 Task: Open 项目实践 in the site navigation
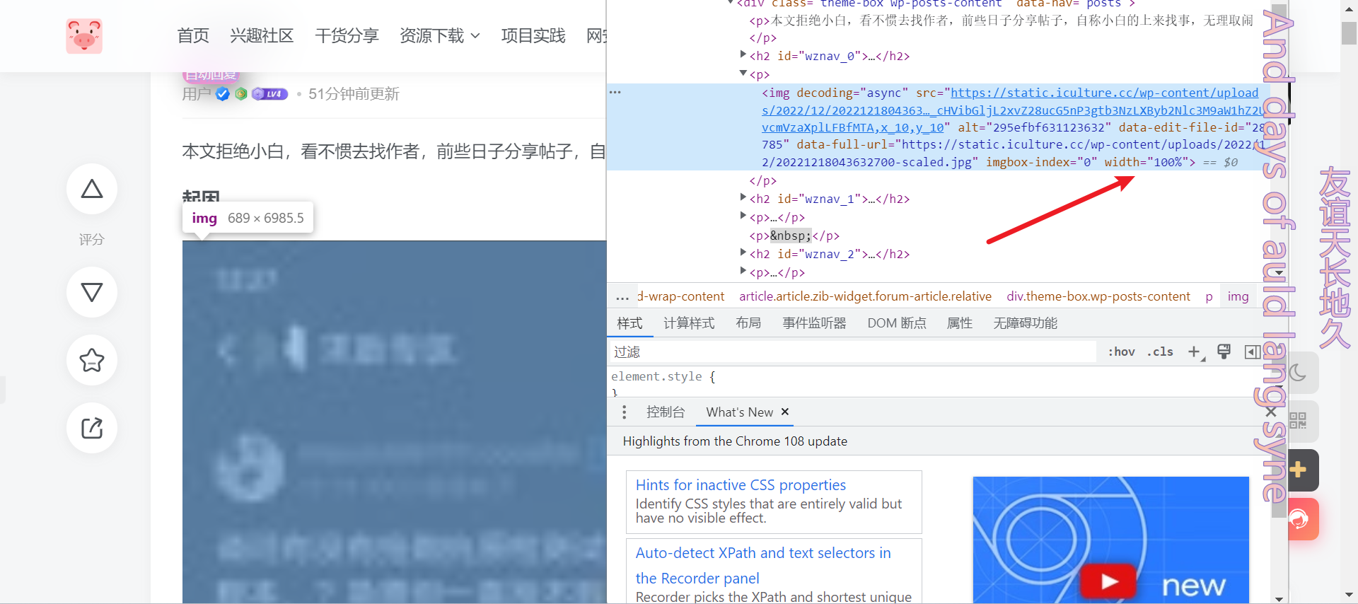click(533, 36)
